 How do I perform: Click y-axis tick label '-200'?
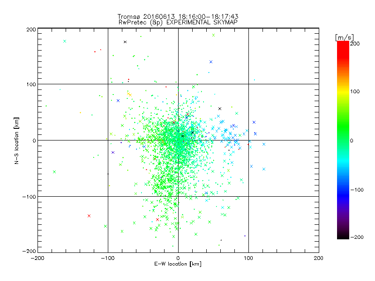29,251
